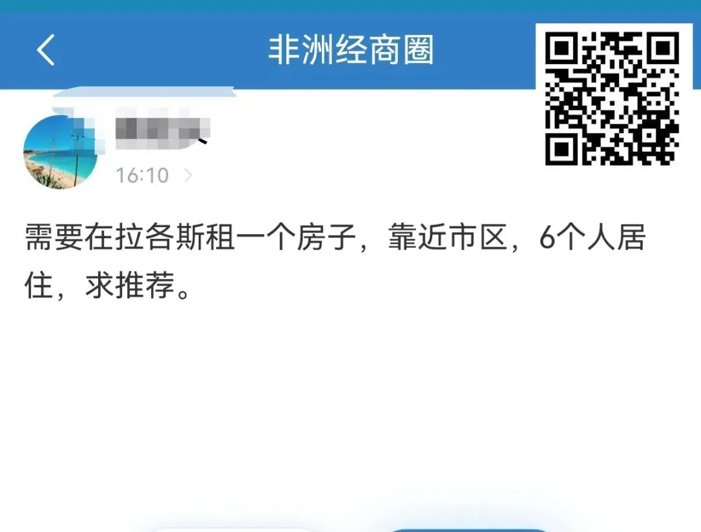Image resolution: width=701 pixels, height=532 pixels.
Task: Tap the top-right finder square of QR code
Action: (x=663, y=47)
